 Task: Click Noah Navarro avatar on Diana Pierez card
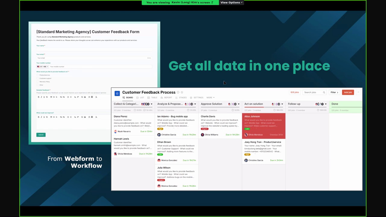[115, 131]
